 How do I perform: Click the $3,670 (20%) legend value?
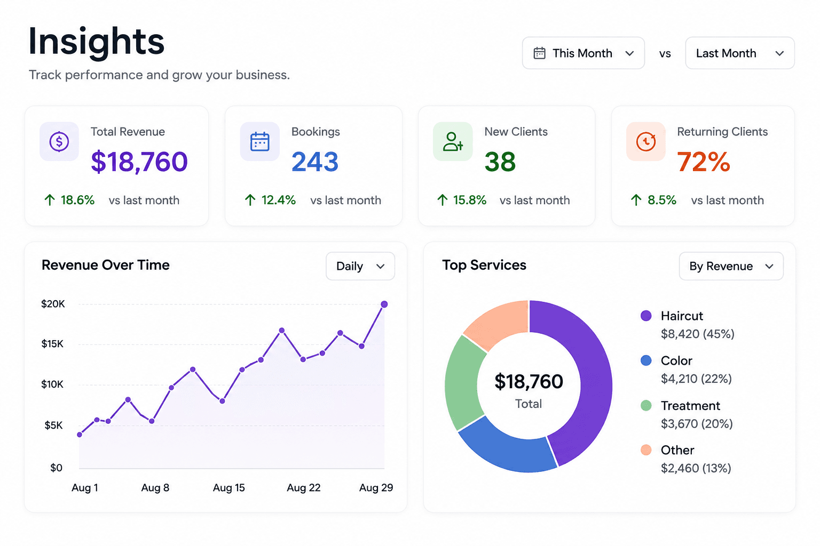(x=697, y=423)
